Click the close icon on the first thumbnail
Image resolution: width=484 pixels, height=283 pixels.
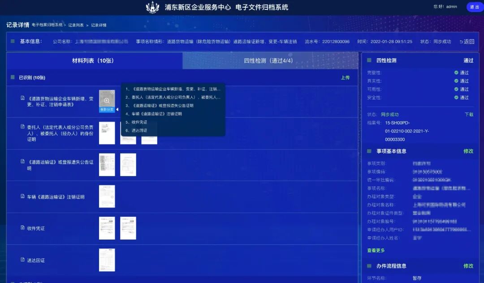pos(113,92)
